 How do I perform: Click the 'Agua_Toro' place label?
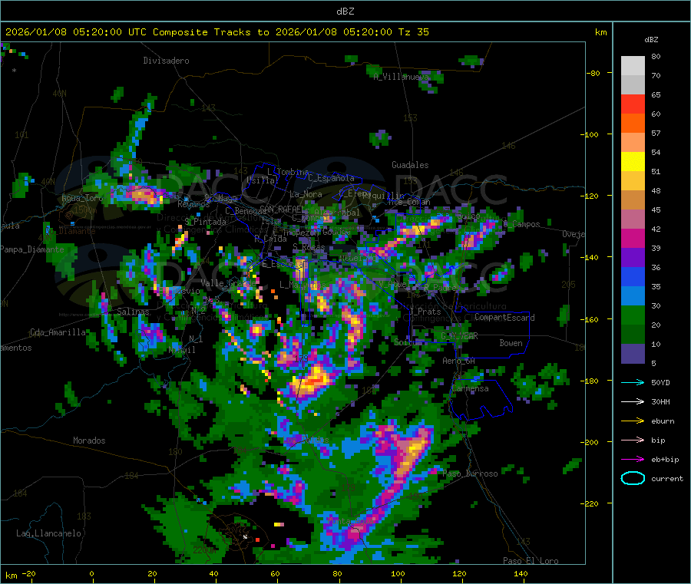(82, 198)
